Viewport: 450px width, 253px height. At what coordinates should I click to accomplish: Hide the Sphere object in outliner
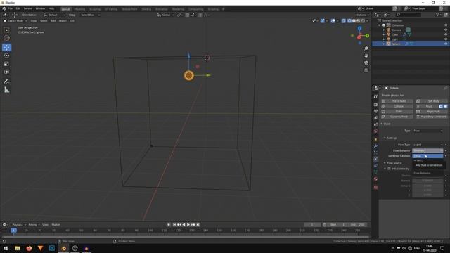(x=446, y=44)
